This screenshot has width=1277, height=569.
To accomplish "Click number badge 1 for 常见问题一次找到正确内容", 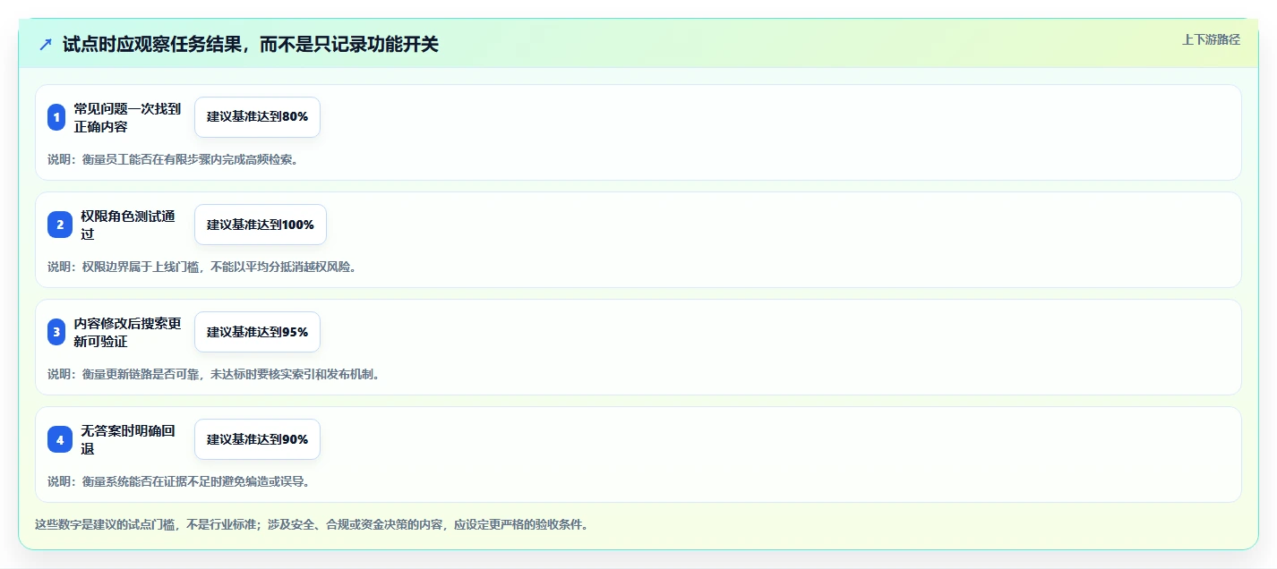I will (56, 117).
